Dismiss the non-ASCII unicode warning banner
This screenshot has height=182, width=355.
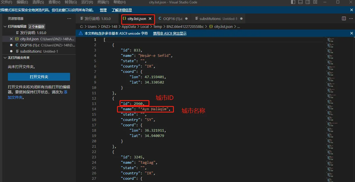351,33
